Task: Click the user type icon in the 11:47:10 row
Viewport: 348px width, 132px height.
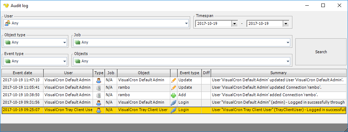Action: 99,81
